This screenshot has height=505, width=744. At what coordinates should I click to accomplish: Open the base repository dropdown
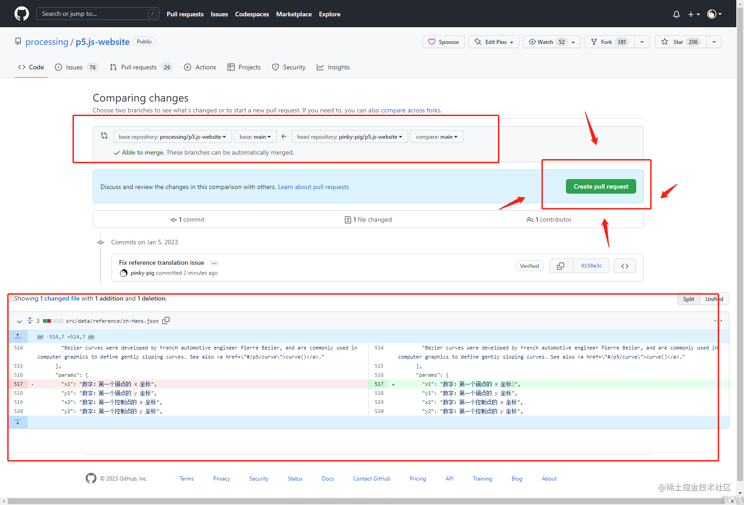[x=172, y=136]
